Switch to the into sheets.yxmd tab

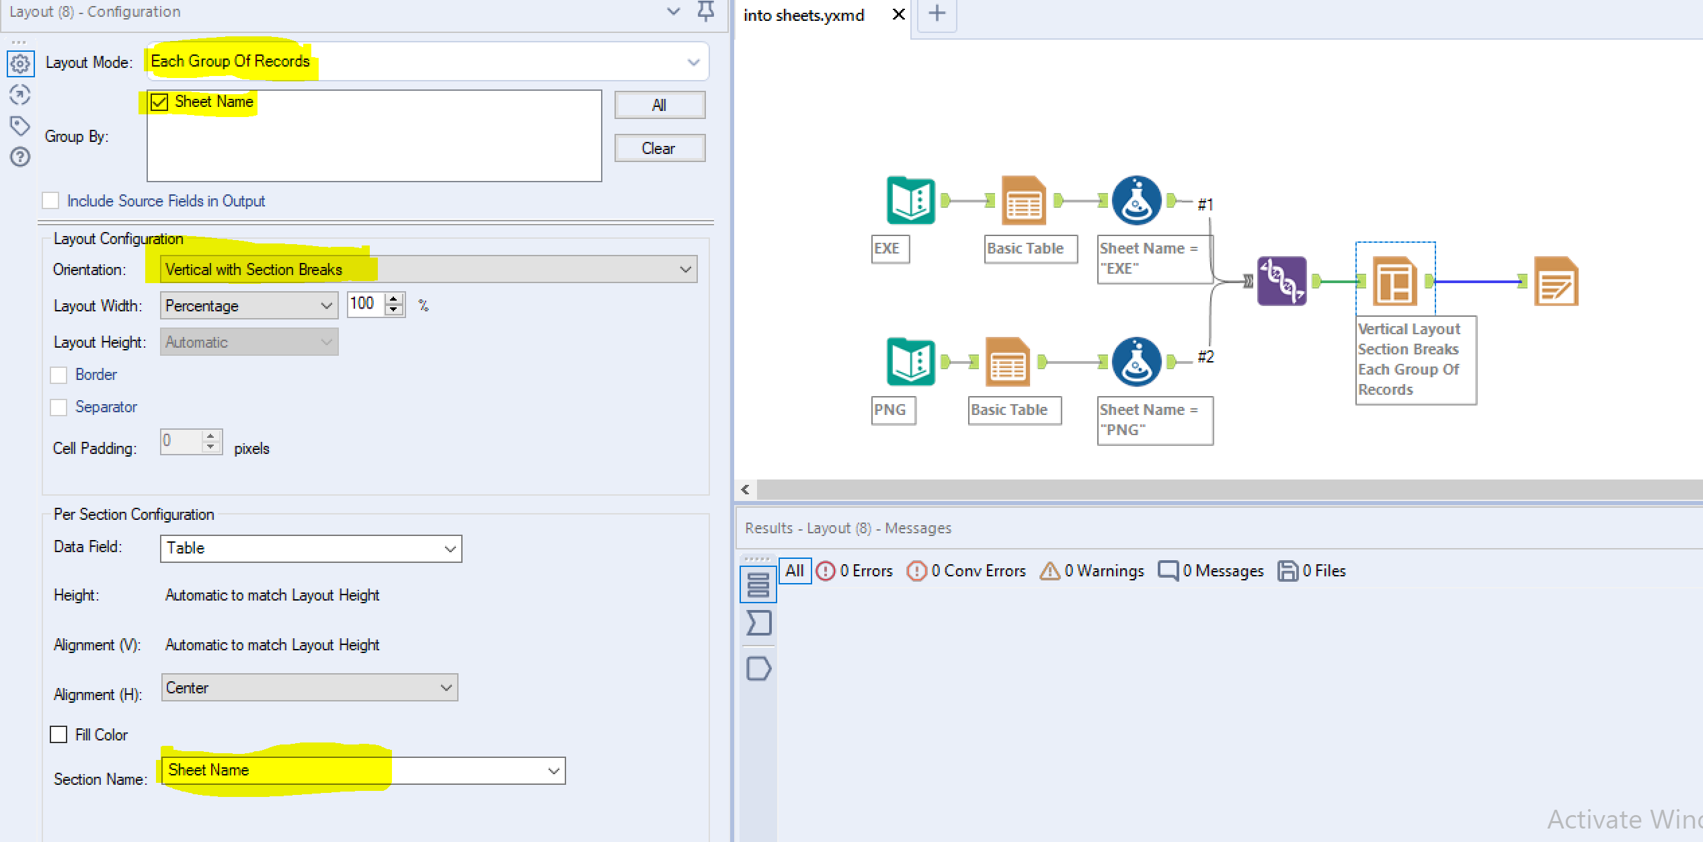click(x=803, y=15)
